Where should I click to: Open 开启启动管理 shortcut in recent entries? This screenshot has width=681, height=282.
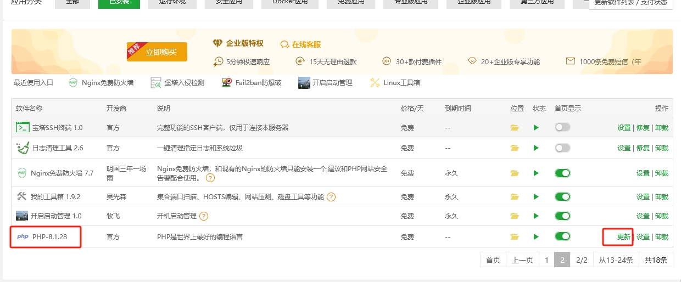tap(325, 83)
